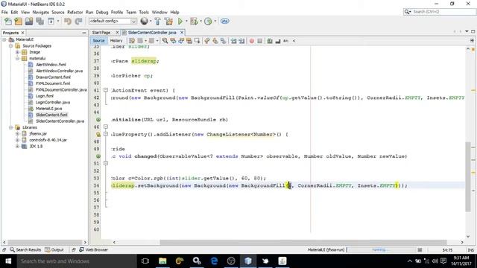
Task: Close the Projects panel tab
Action: pos(23,33)
